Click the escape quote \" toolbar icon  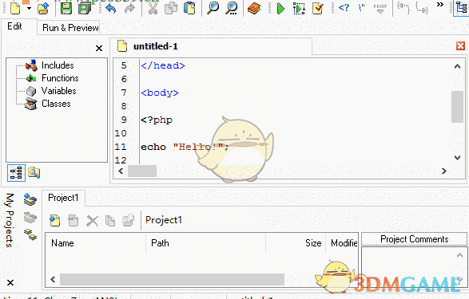tap(362, 7)
